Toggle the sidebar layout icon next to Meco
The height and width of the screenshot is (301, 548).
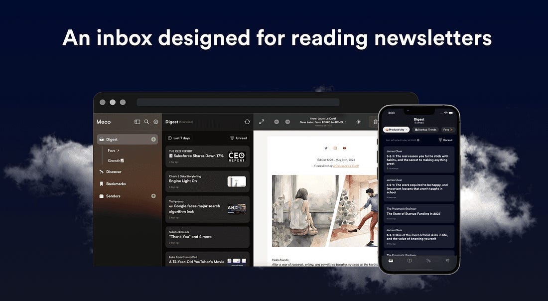pos(137,122)
